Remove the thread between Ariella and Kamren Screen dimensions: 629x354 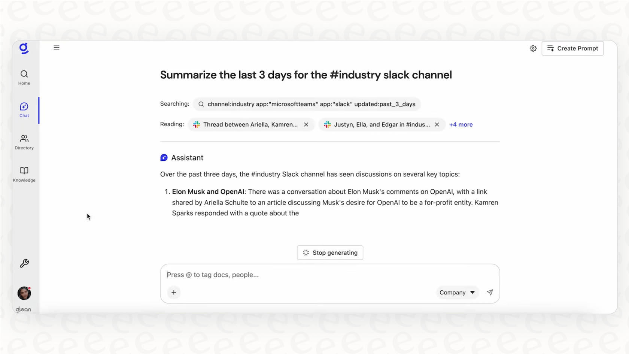[306, 124]
